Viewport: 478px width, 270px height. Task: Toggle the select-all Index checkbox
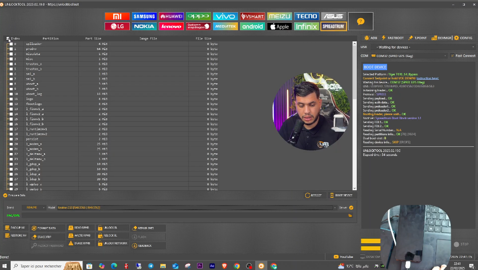(x=8, y=38)
